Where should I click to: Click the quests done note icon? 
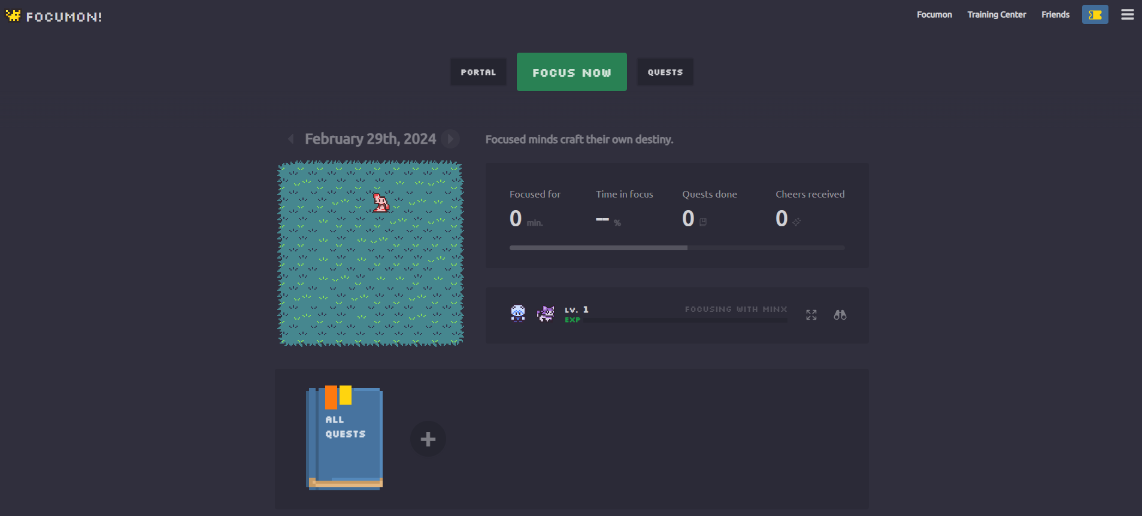[703, 222]
